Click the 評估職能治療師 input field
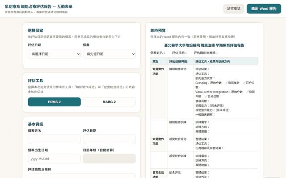The height and width of the screenshot is (178, 286). [x=82, y=176]
